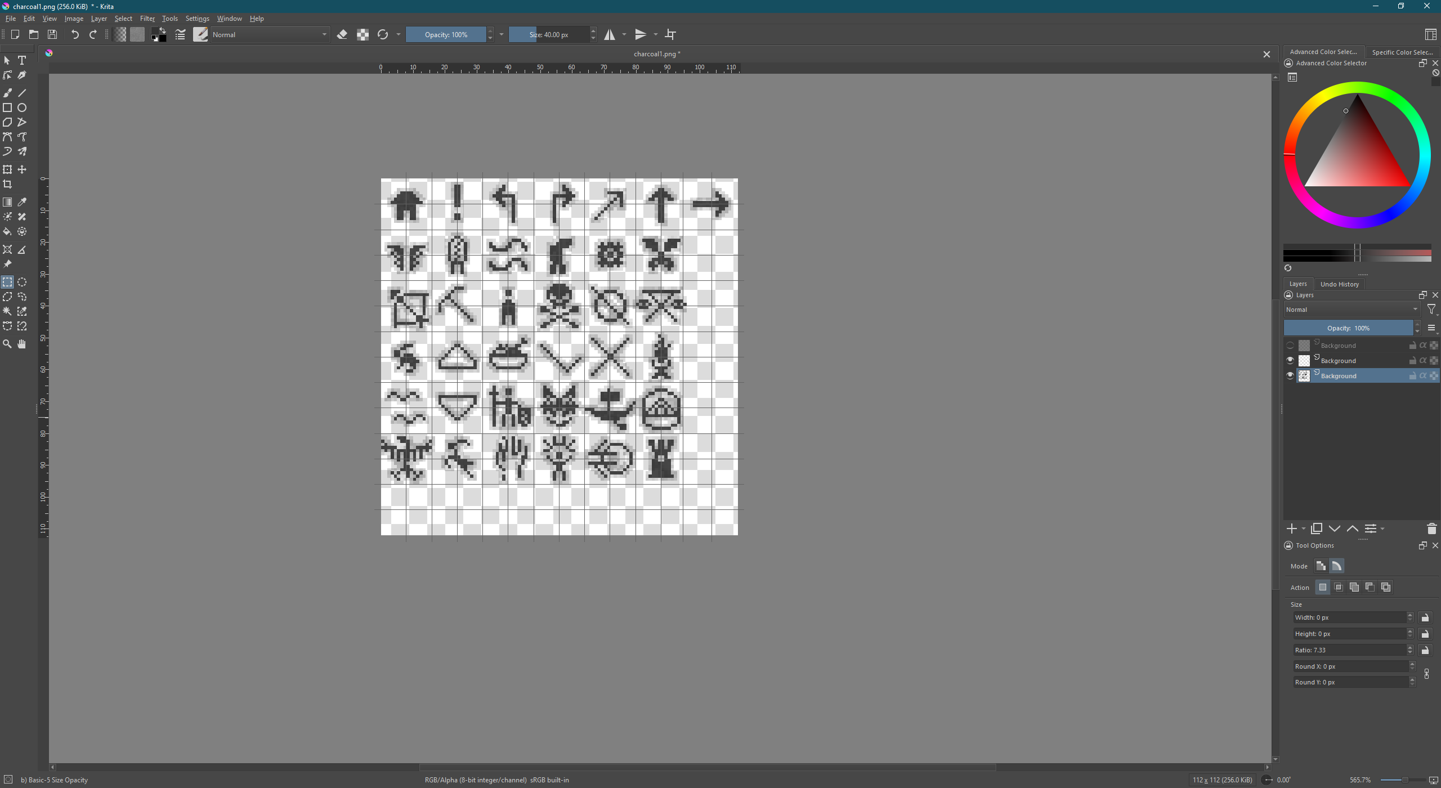Show the hidden top Background layer
Screen dimensions: 1441x788
click(x=1290, y=346)
